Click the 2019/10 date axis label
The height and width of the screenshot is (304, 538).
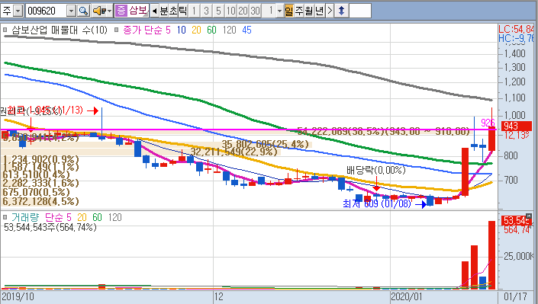(x=18, y=296)
